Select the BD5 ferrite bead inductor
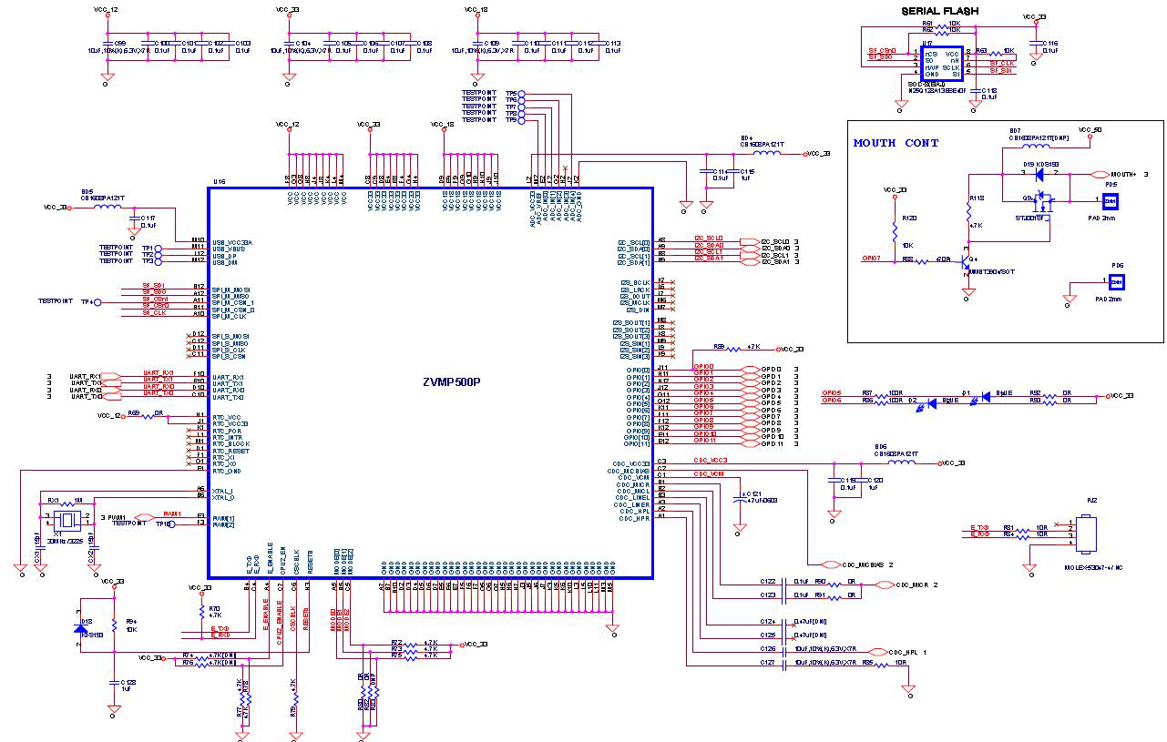Viewport: 1167px width, 742px height. [107, 207]
